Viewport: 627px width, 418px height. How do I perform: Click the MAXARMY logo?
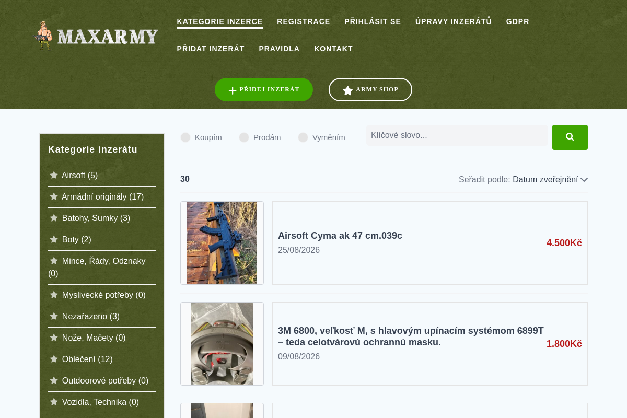[95, 36]
